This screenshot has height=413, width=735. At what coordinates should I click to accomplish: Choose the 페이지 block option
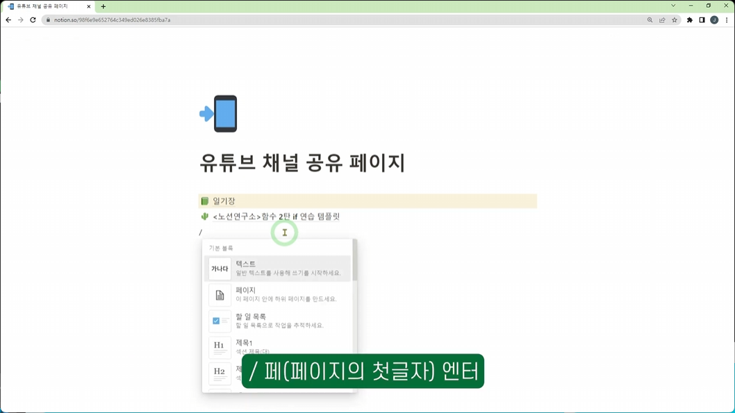277,294
